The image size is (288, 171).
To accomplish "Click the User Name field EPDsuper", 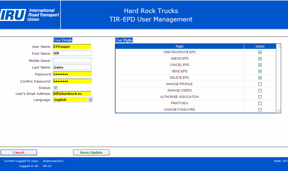I will (x=72, y=47).
